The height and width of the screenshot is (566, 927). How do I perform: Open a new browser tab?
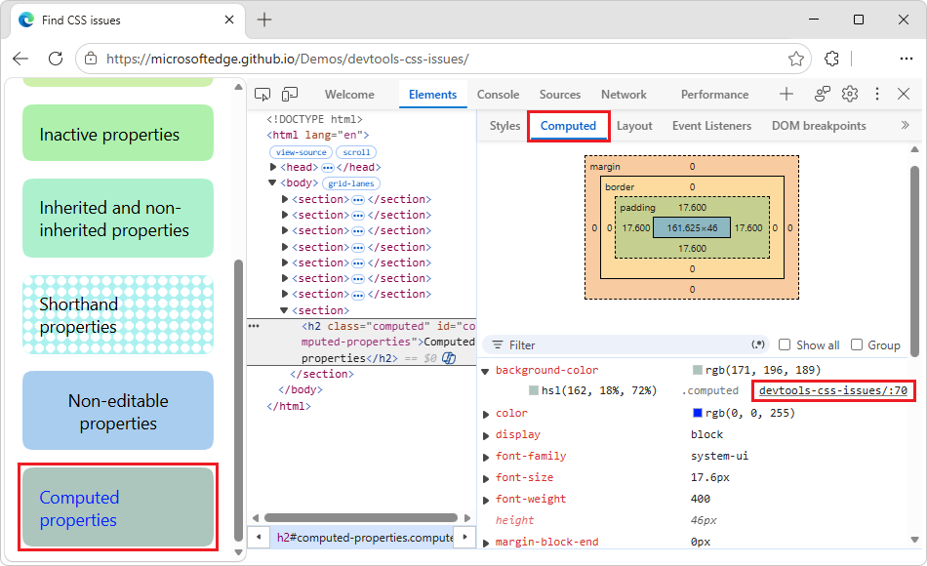(x=264, y=20)
